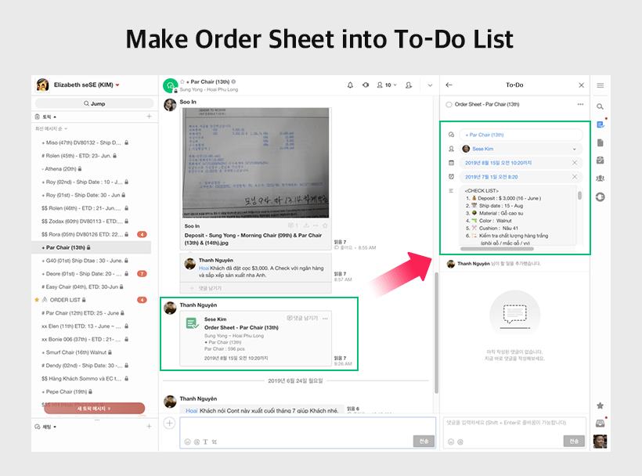642x476 pixels.
Task: Go back with the To-Do arrow
Action: (x=449, y=85)
